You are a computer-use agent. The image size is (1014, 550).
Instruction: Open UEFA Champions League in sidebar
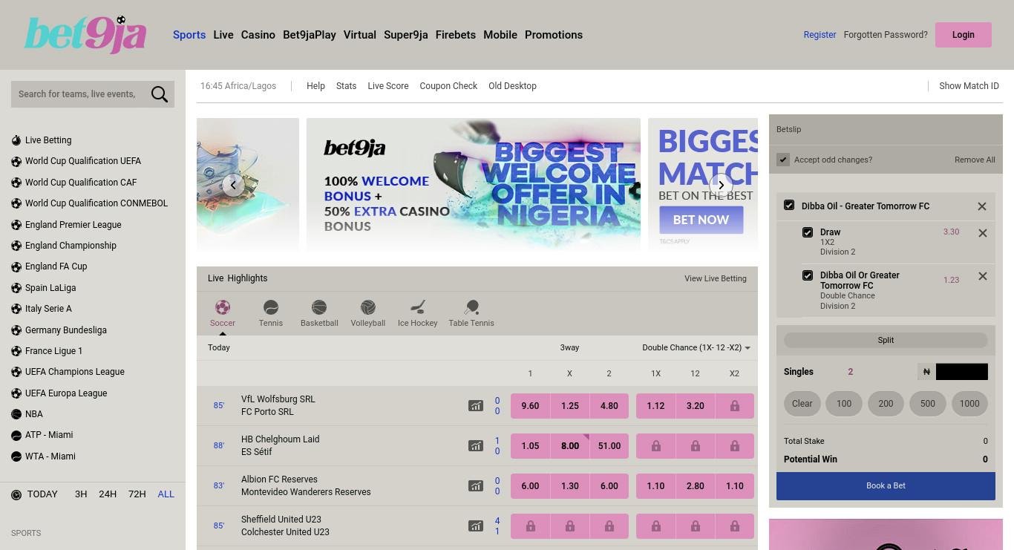pyautogui.click(x=74, y=372)
